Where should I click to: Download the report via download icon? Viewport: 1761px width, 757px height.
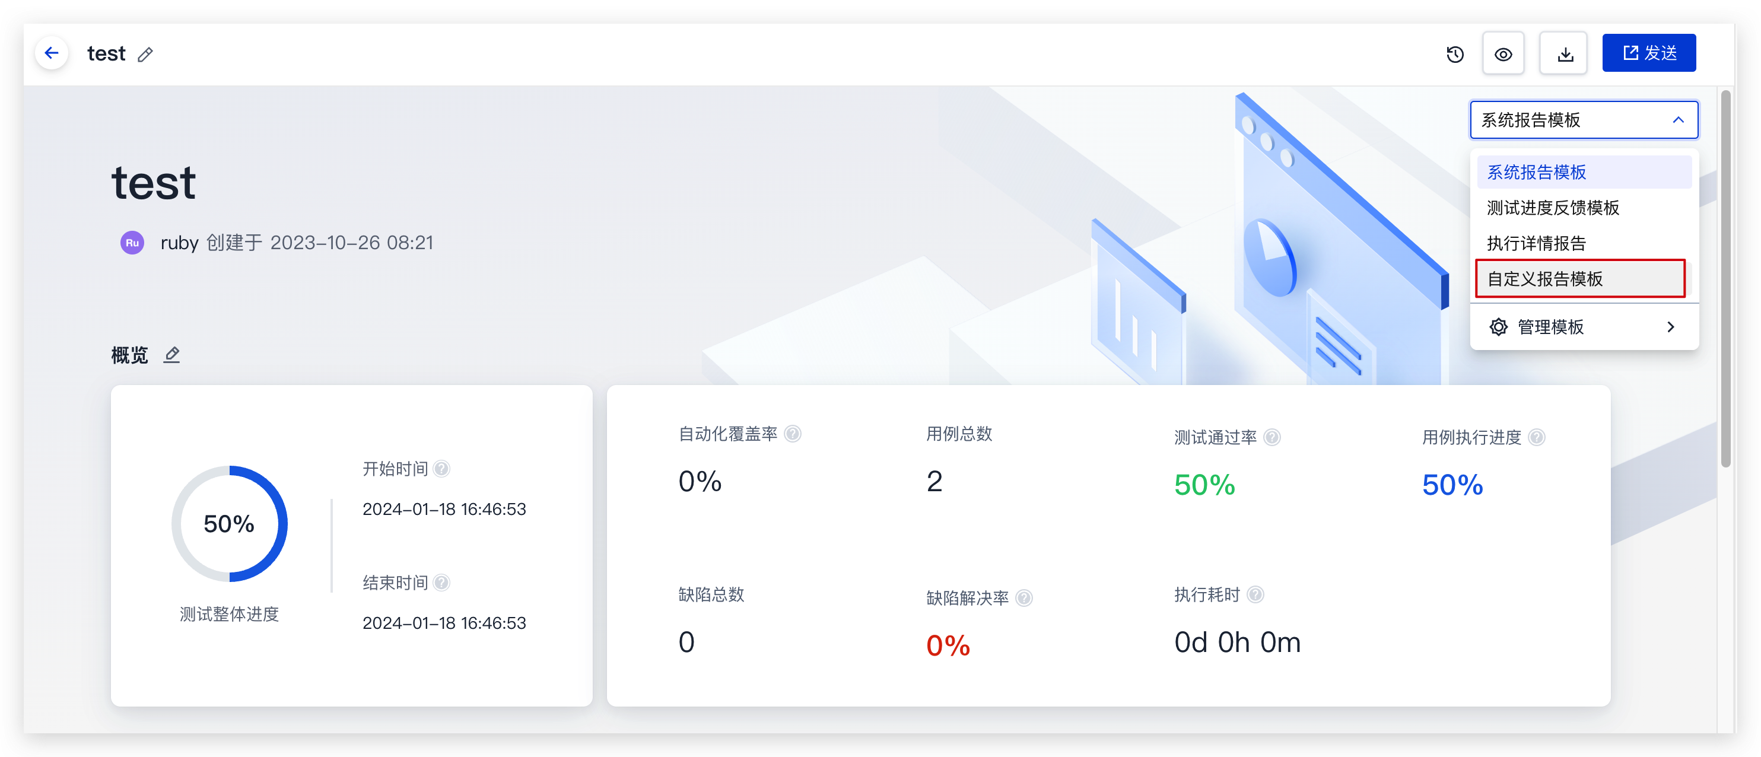[x=1565, y=53]
